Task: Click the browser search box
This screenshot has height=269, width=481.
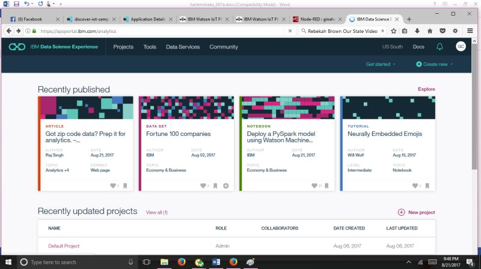Action: (x=342, y=31)
